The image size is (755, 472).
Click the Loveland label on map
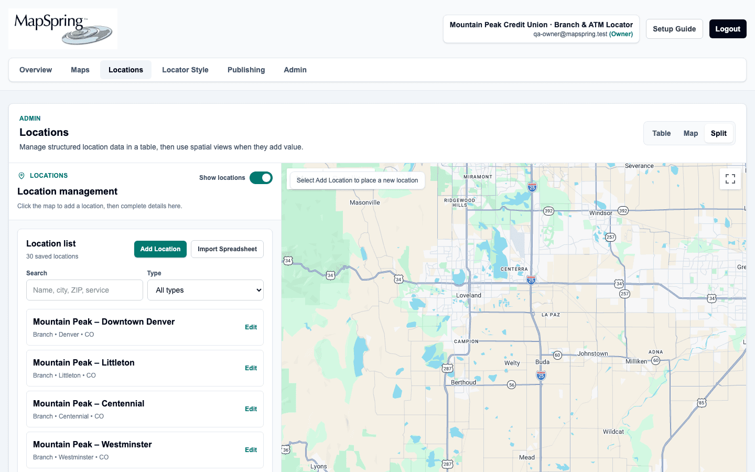pos(469,295)
